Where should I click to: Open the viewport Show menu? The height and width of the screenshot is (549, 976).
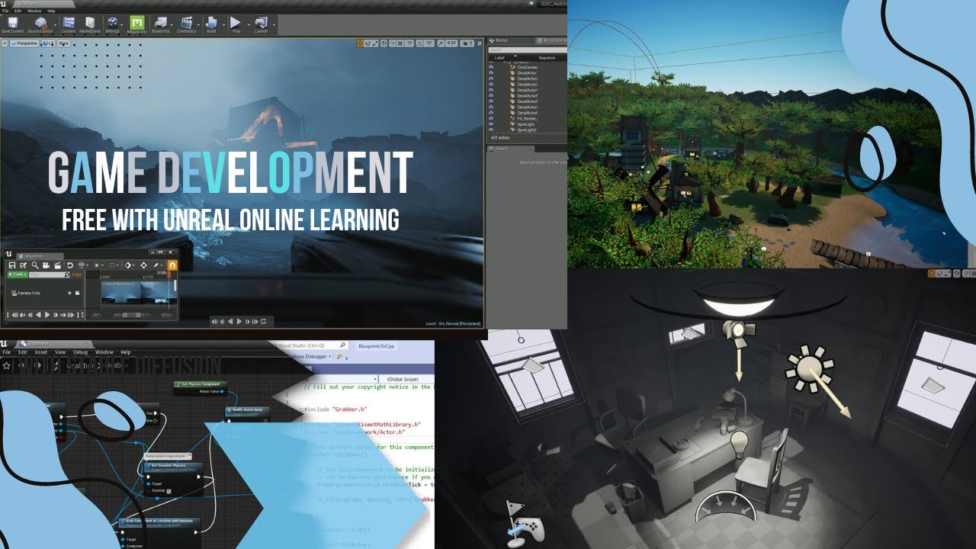[x=63, y=43]
